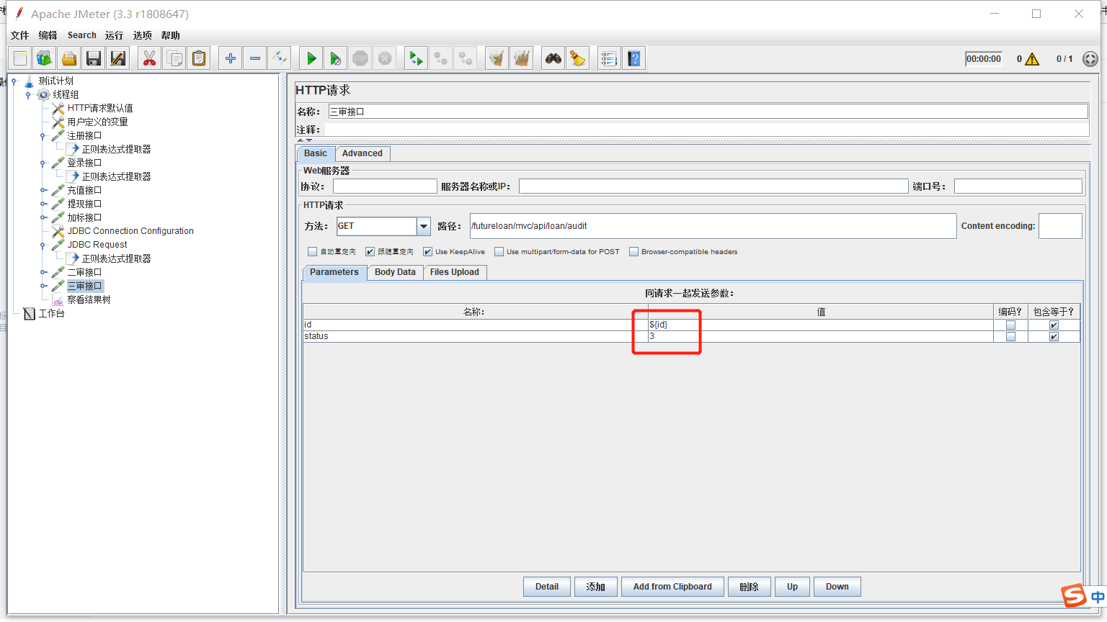Click the Collapse All minus icon
1107x622 pixels.
click(x=254, y=58)
